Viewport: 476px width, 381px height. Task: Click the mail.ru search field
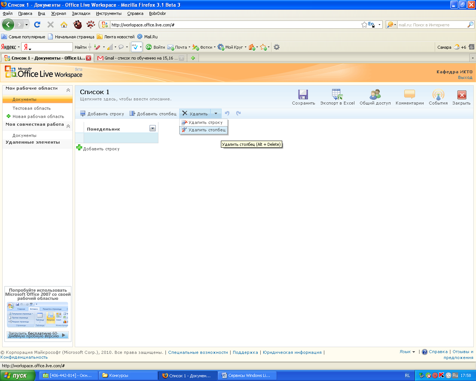coord(432,25)
